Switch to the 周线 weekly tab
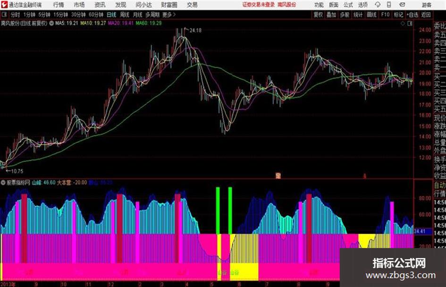This screenshot has width=446, height=287. coord(125,15)
